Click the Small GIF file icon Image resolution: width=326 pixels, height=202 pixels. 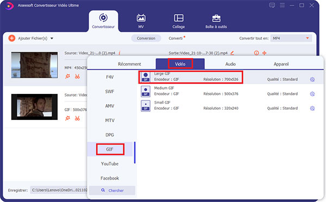pyautogui.click(x=146, y=105)
